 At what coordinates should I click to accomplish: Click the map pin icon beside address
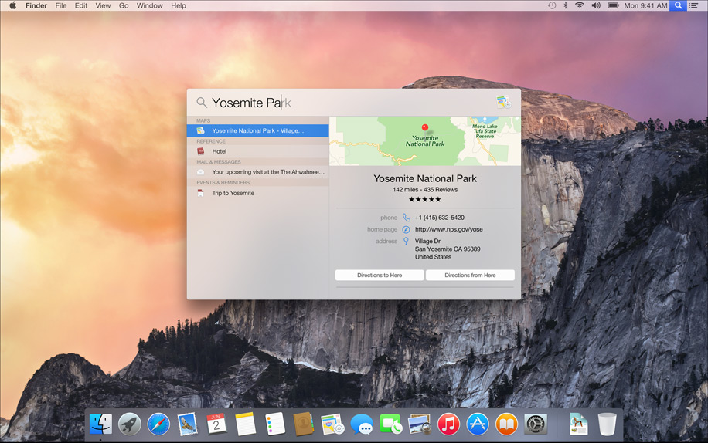click(406, 242)
